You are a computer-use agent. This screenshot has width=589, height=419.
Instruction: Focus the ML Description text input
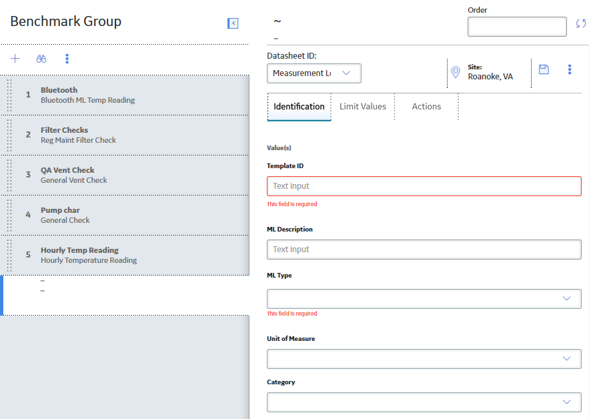(424, 250)
